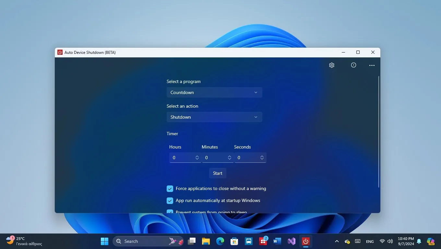Viewport: 441px width, 249px height.
Task: Open the Wi-Fi network tray icon
Action: click(x=382, y=241)
